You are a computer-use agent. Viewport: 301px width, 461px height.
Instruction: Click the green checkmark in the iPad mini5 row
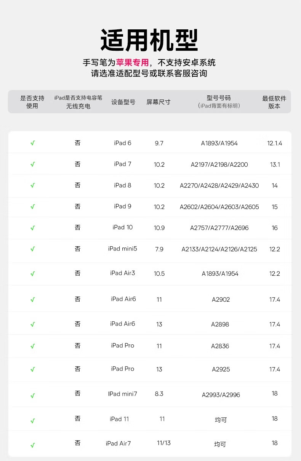coord(32,249)
